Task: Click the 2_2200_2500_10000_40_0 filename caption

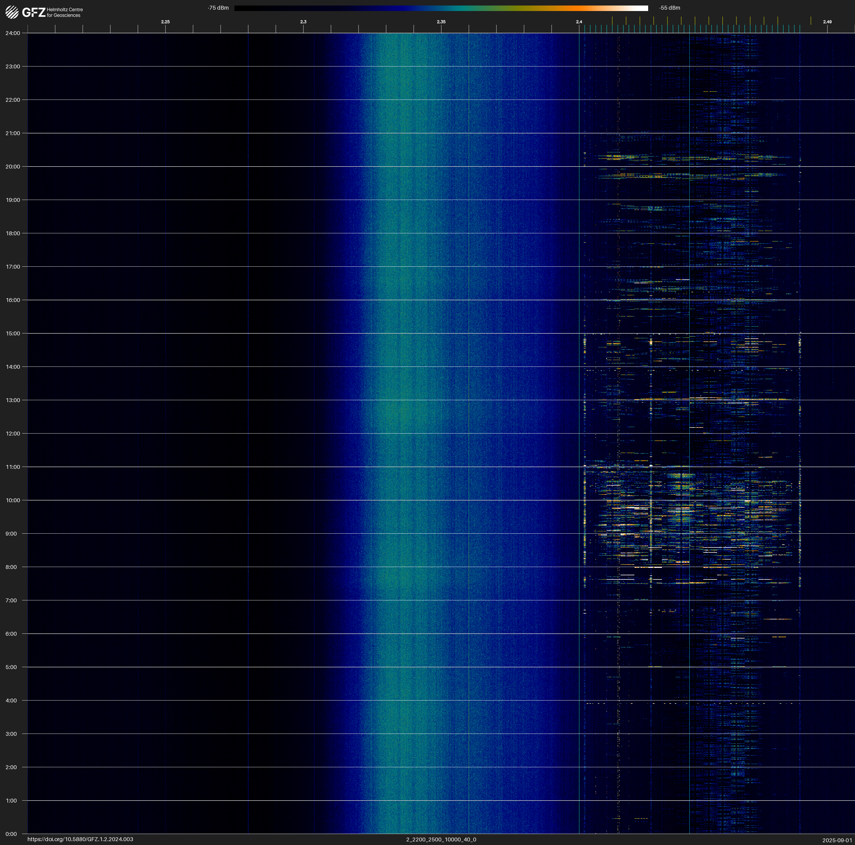Action: point(441,839)
